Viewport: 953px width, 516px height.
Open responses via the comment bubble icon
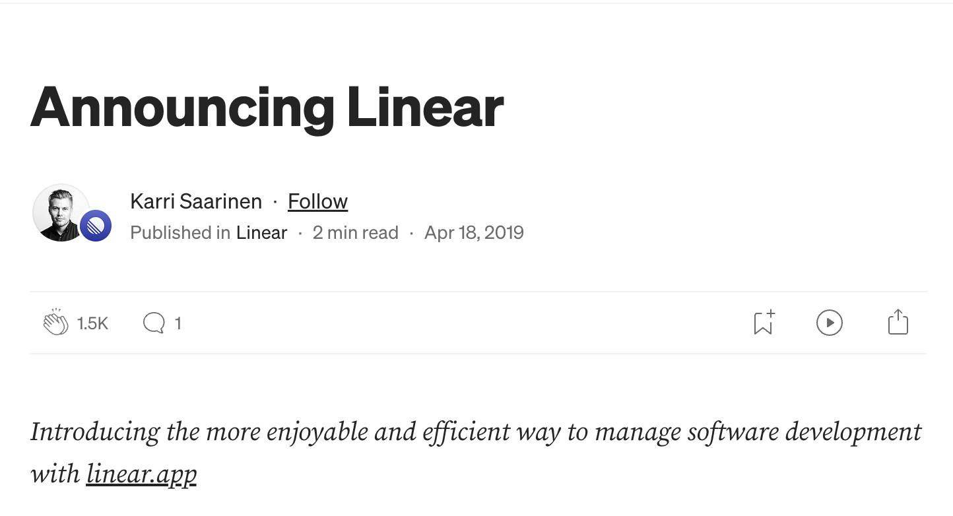coord(154,323)
